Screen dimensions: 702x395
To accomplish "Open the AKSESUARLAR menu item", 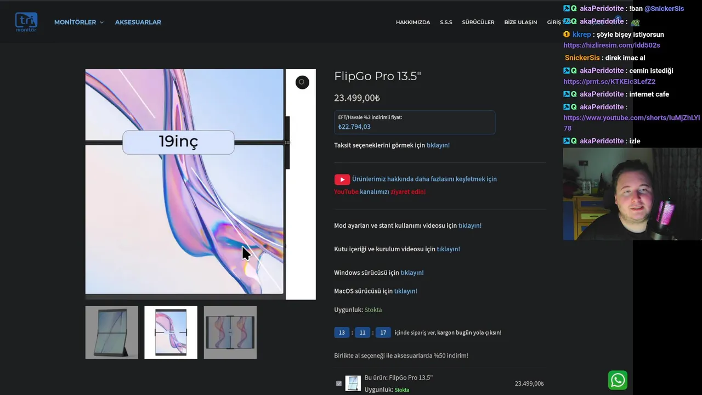I will pyautogui.click(x=138, y=22).
